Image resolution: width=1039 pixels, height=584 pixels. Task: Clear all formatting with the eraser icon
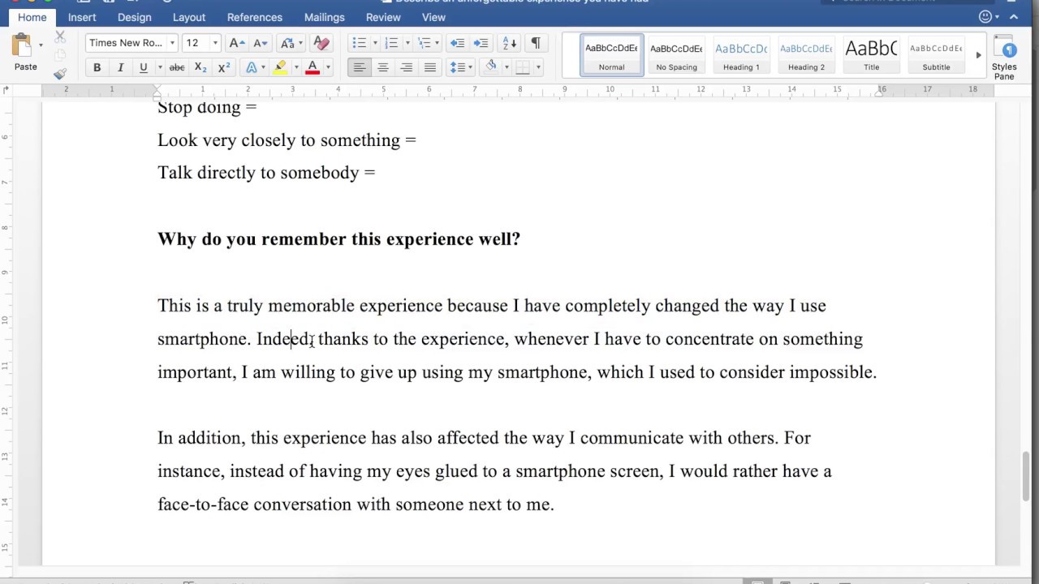[321, 43]
